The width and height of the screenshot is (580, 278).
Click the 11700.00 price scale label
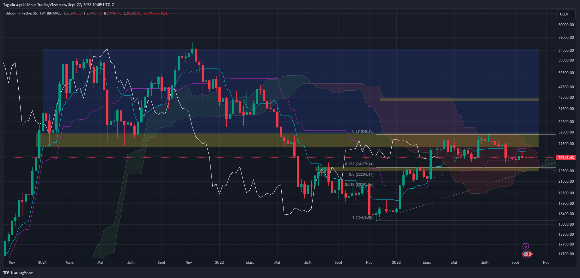(x=566, y=254)
